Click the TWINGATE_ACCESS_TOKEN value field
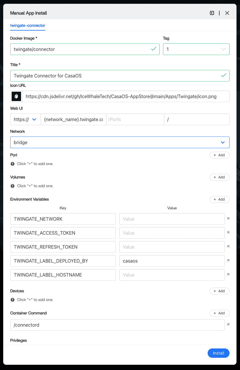Image resolution: width=240 pixels, height=370 pixels. [x=172, y=233]
